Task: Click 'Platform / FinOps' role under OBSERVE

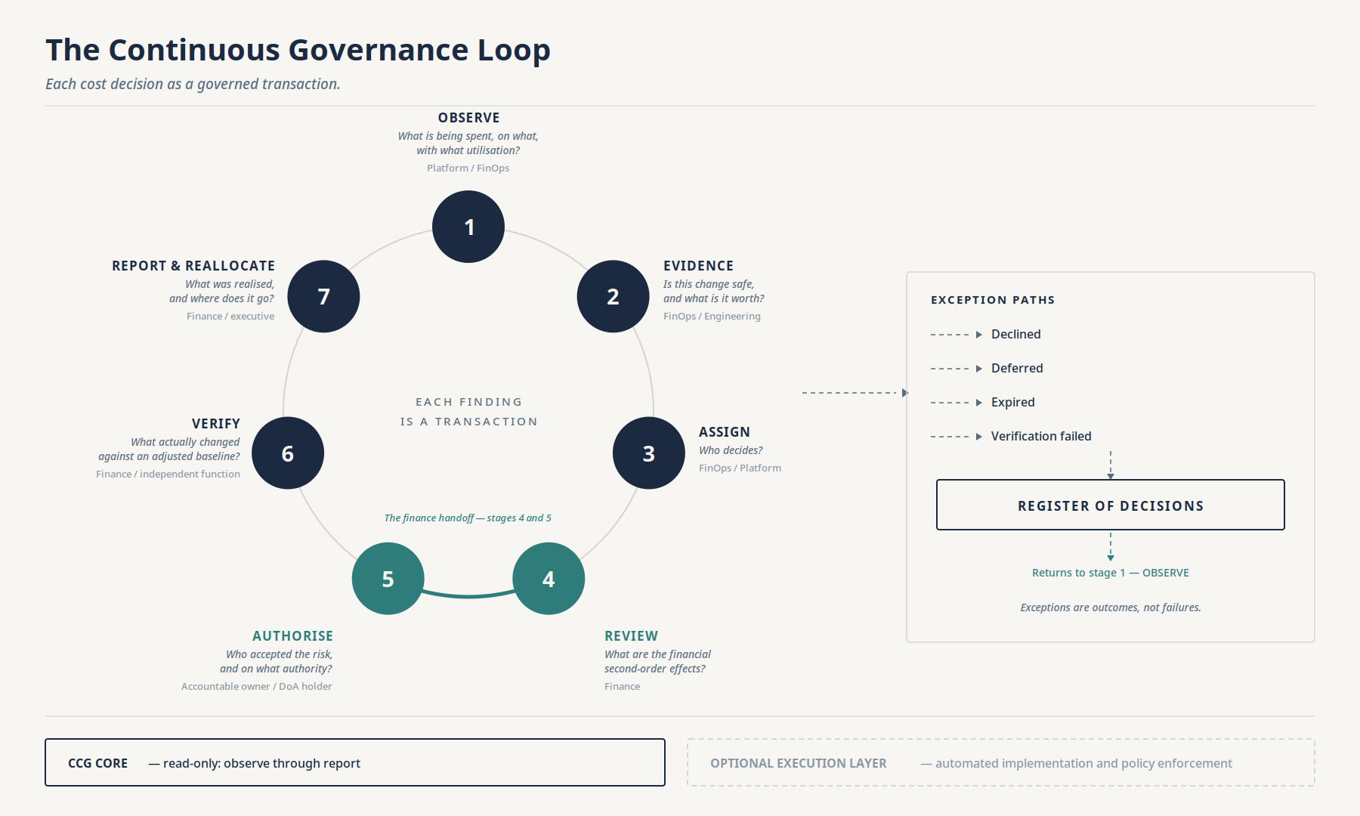Action: point(468,168)
